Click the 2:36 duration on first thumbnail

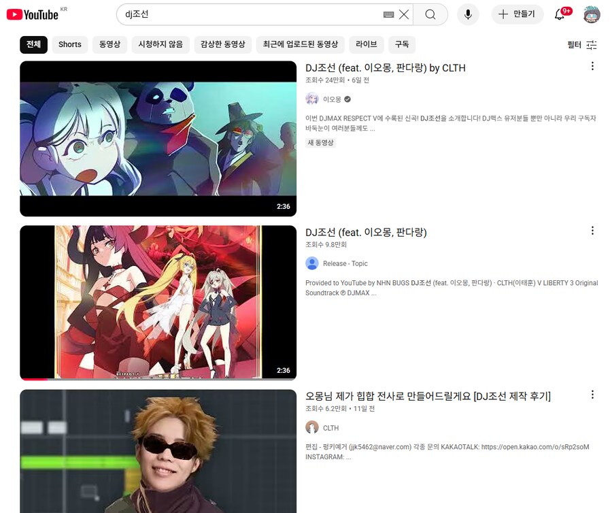[x=284, y=207]
